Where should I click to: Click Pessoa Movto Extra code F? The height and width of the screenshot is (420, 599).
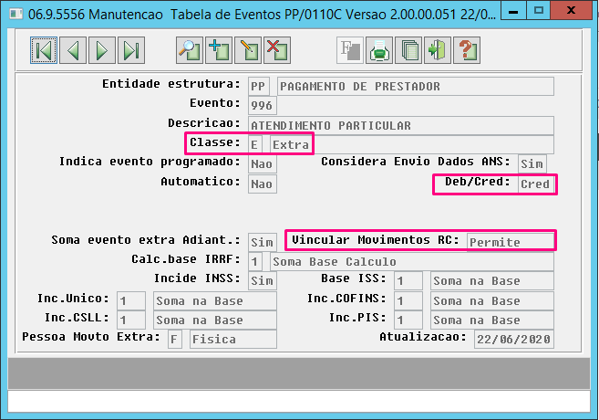coord(175,340)
